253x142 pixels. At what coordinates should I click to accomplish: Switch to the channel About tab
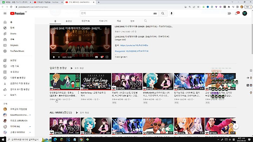(132, 21)
